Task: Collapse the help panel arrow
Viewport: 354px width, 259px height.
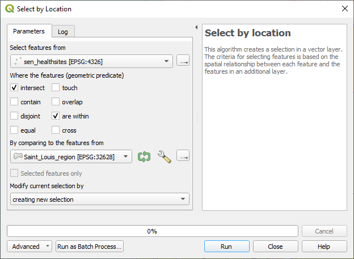Action: [x=196, y=27]
